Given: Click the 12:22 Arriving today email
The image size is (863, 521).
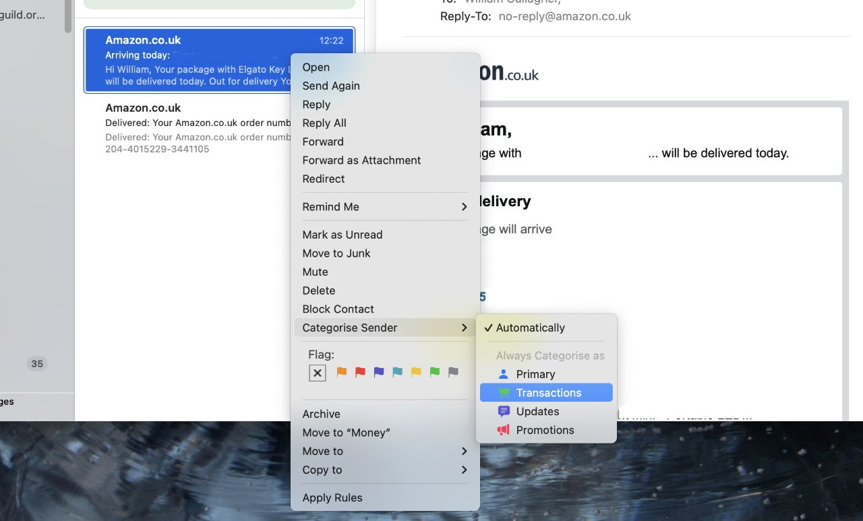Looking at the screenshot, I should point(219,59).
